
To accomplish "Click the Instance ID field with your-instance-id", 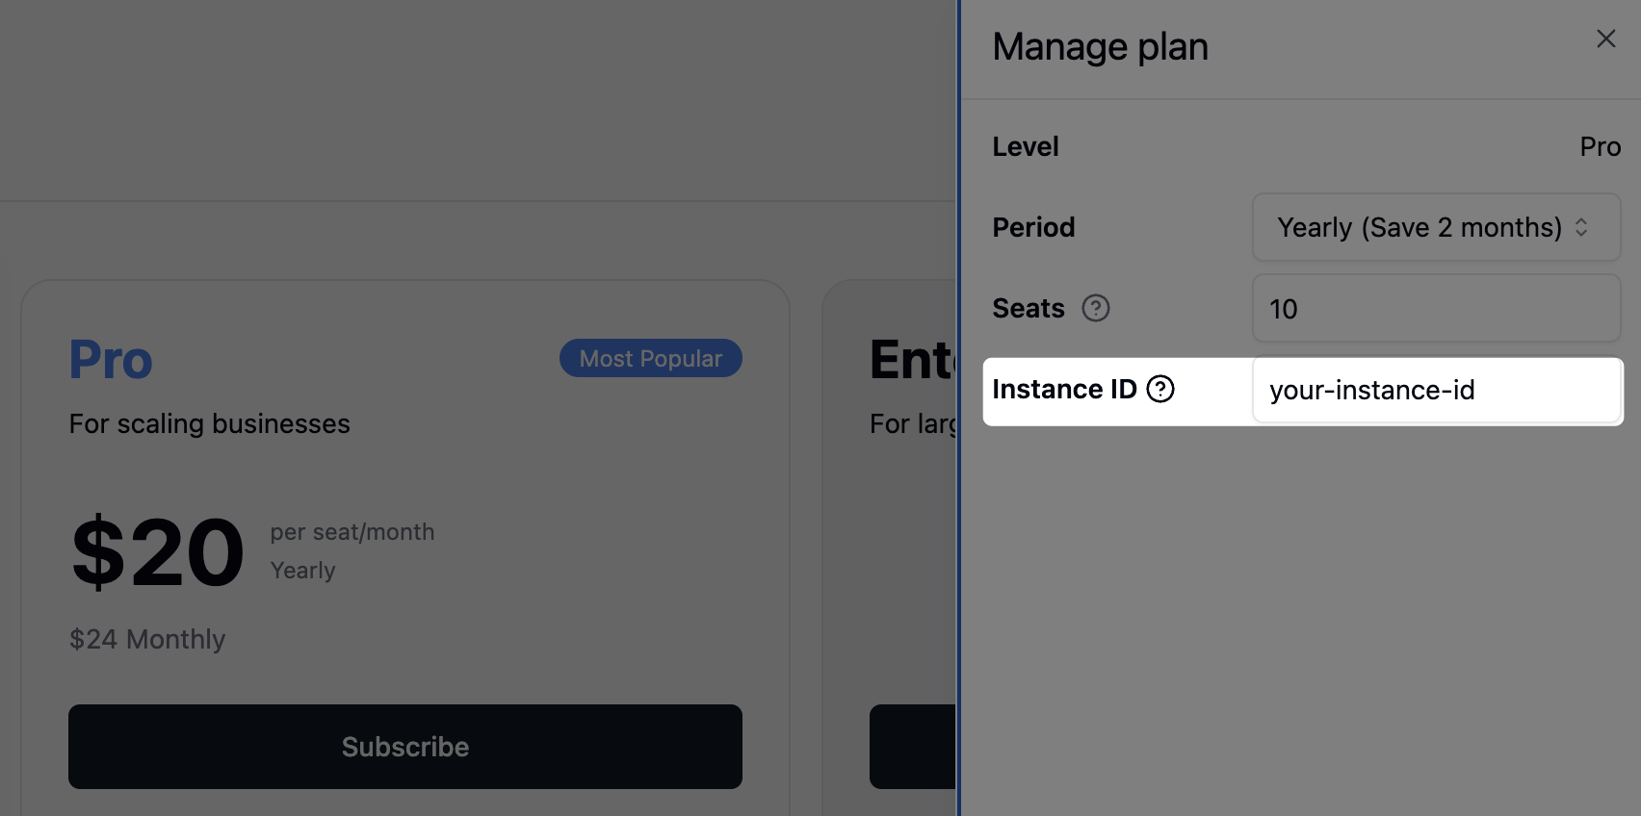I will tap(1435, 390).
